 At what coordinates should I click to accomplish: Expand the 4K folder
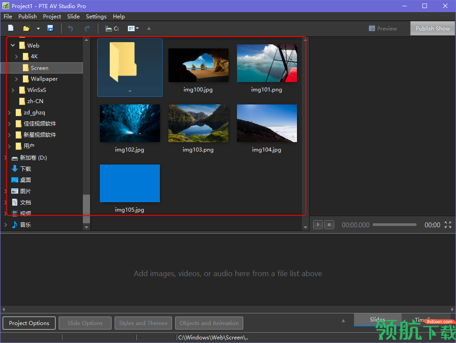point(16,56)
